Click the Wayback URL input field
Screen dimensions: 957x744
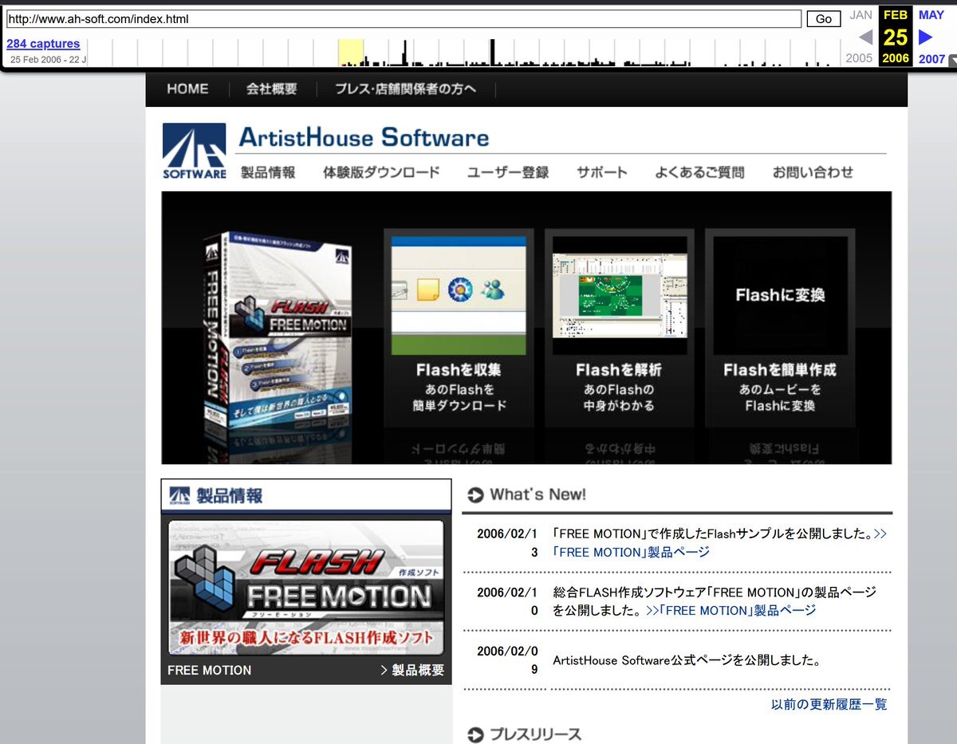tap(403, 18)
